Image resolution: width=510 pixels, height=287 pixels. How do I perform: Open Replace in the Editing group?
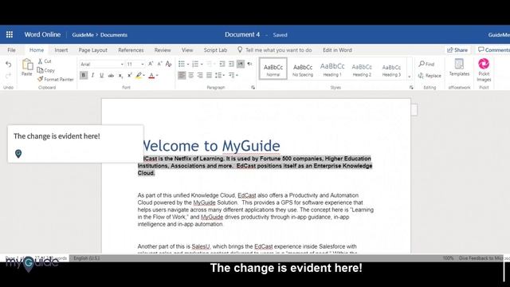(x=430, y=76)
